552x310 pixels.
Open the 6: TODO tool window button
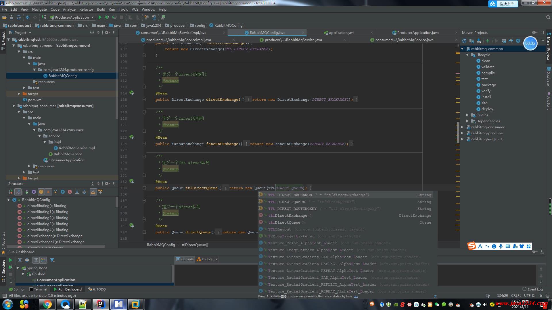pyautogui.click(x=97, y=289)
